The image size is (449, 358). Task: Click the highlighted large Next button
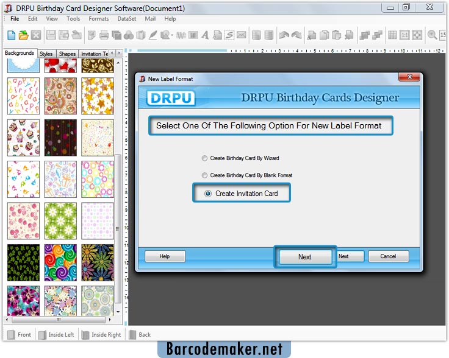pos(305,256)
